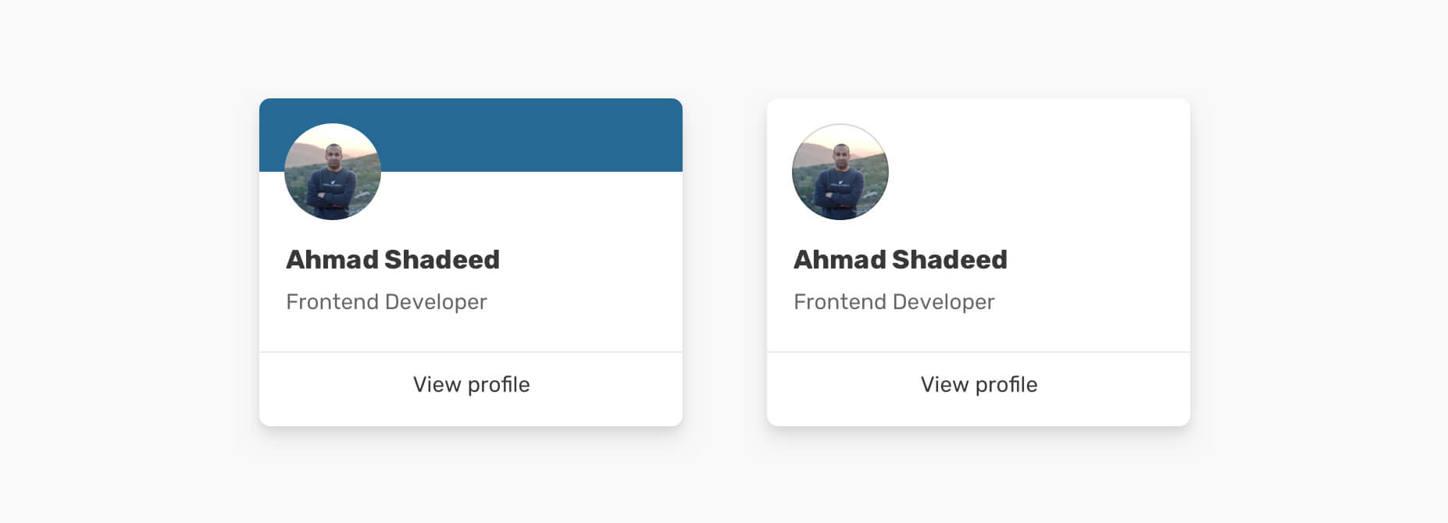This screenshot has height=523, width=1448.
Task: Click the word Developer on the plain white card
Action: pos(943,302)
